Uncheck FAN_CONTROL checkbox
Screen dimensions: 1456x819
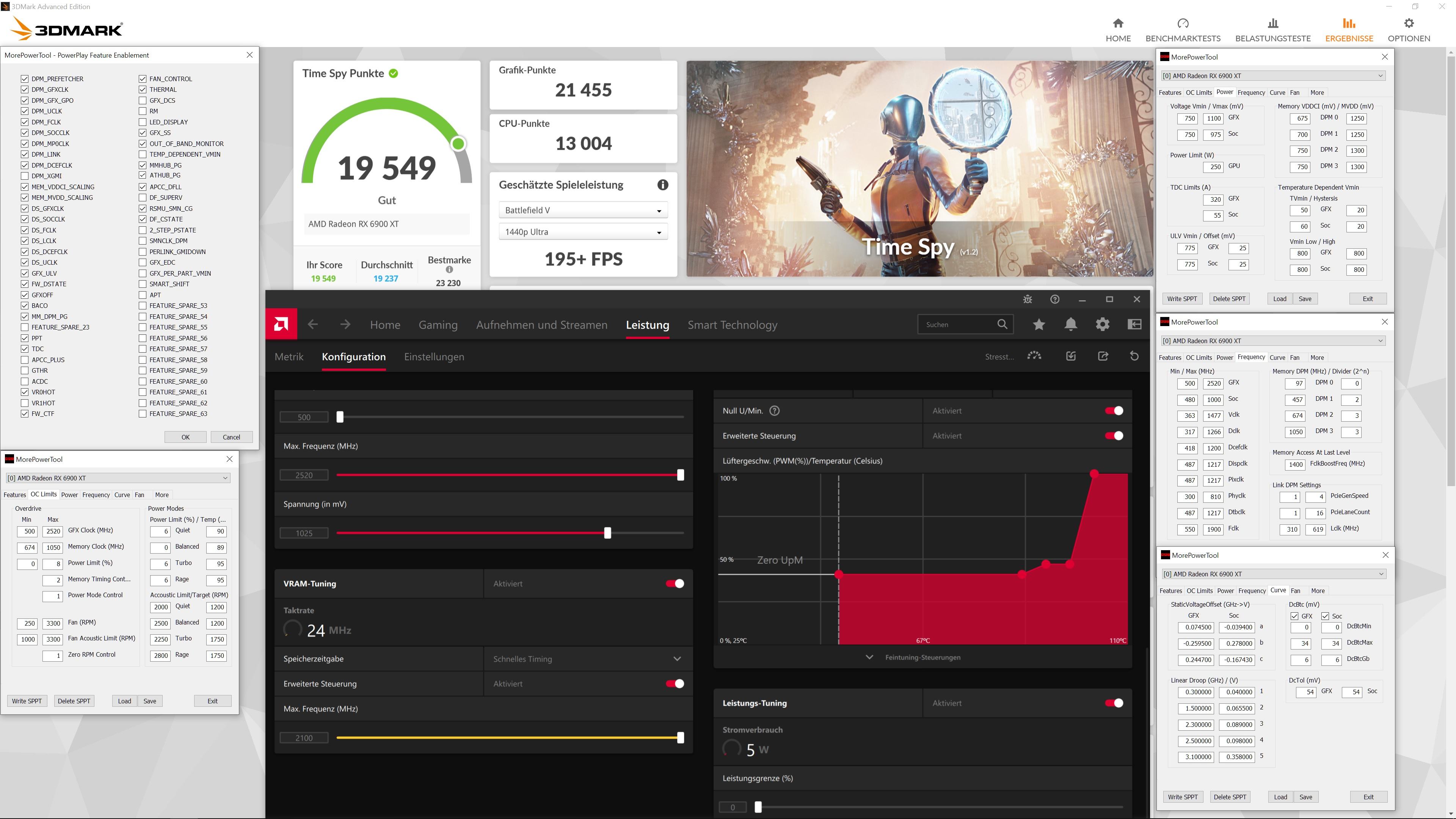tap(143, 78)
